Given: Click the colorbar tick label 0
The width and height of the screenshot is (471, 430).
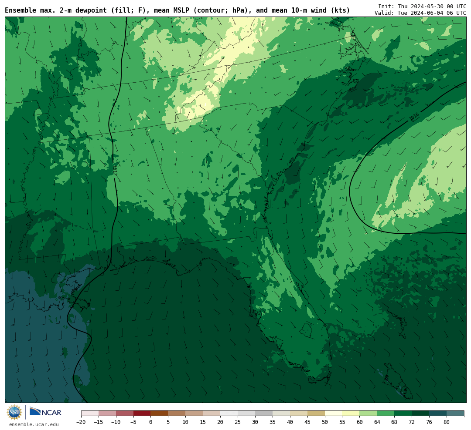Looking at the screenshot, I should tap(150, 422).
